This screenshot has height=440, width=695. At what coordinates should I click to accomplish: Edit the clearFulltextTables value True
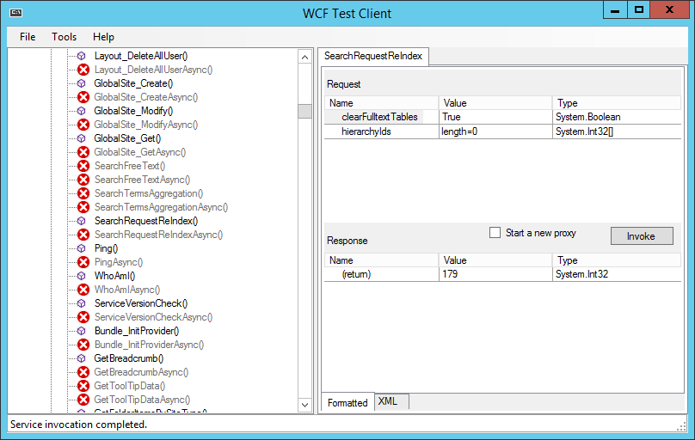495,117
